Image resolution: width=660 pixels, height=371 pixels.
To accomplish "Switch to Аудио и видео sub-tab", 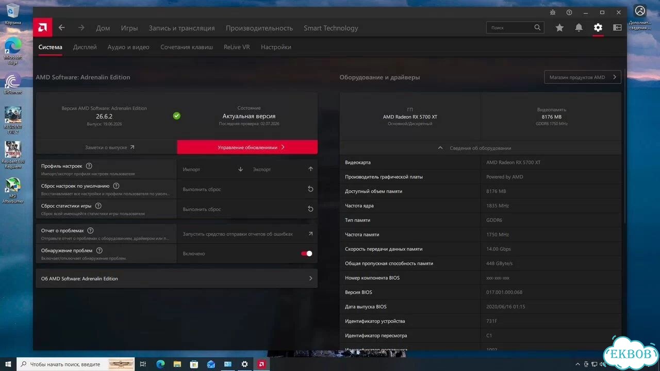I will pyautogui.click(x=128, y=47).
